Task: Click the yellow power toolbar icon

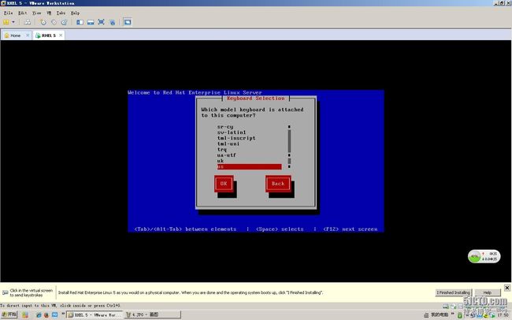Action: click(x=6, y=22)
